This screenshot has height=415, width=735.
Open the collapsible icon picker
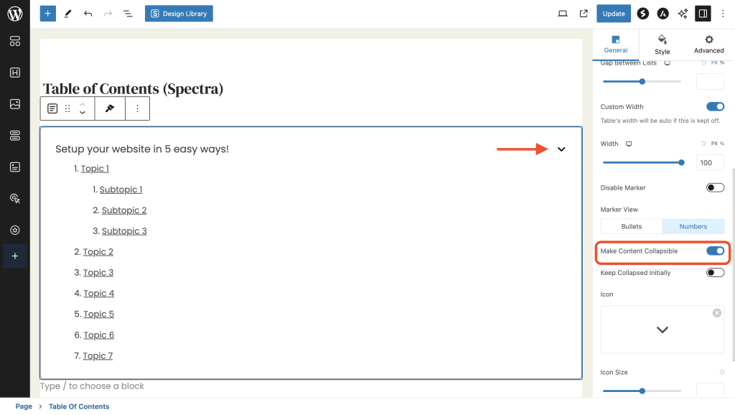click(x=662, y=330)
